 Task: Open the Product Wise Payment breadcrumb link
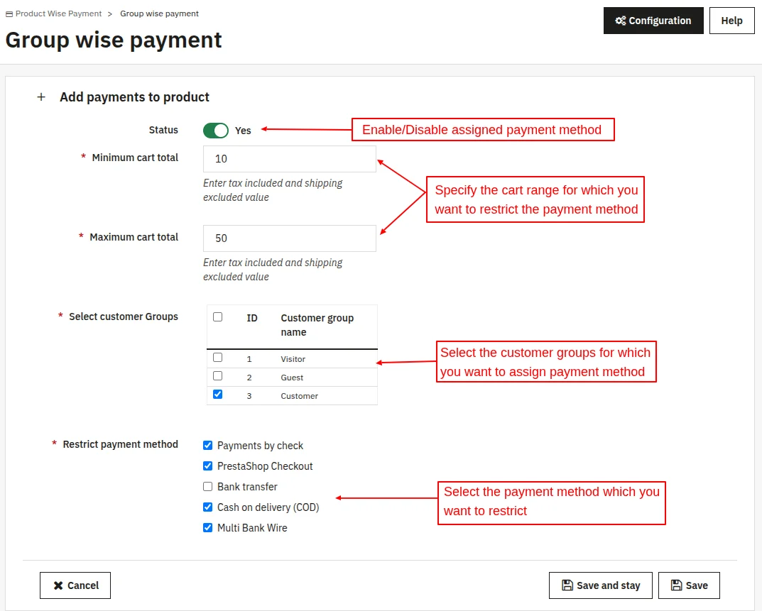59,13
